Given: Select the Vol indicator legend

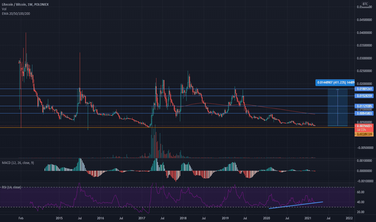Looking at the screenshot, I should point(4,9).
